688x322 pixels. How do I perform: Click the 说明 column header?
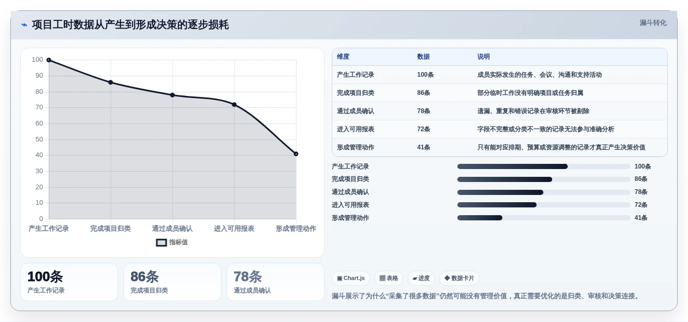(484, 57)
